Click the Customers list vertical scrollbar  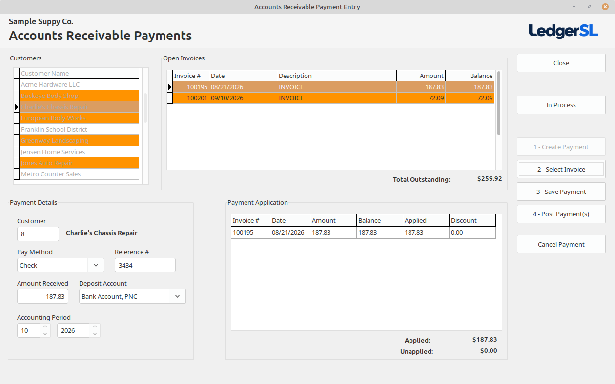pos(145,108)
